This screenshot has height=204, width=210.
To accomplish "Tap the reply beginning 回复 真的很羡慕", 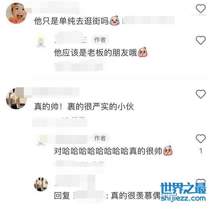I will pos(116,195).
